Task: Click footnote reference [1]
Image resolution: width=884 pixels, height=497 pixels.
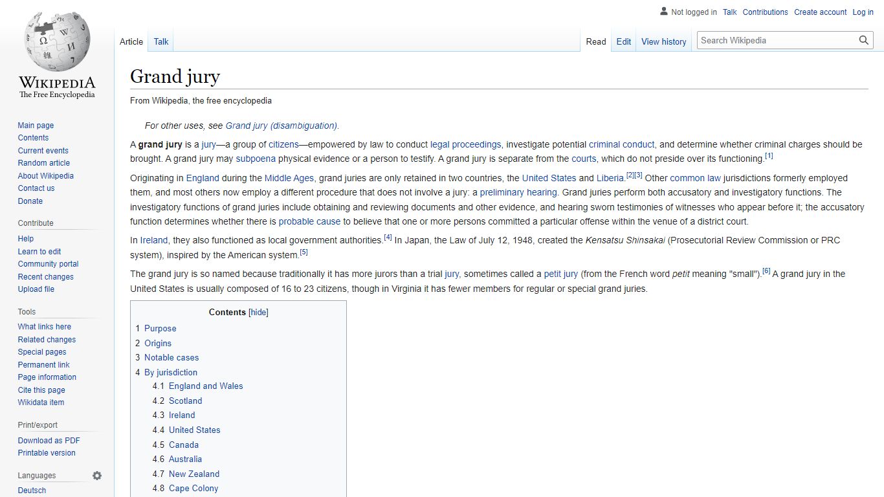Action: 769,156
